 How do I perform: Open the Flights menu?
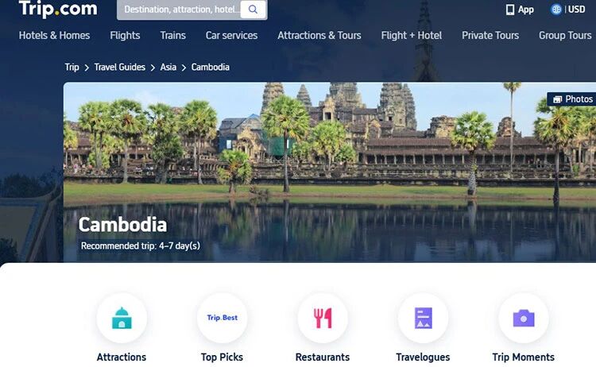point(125,35)
